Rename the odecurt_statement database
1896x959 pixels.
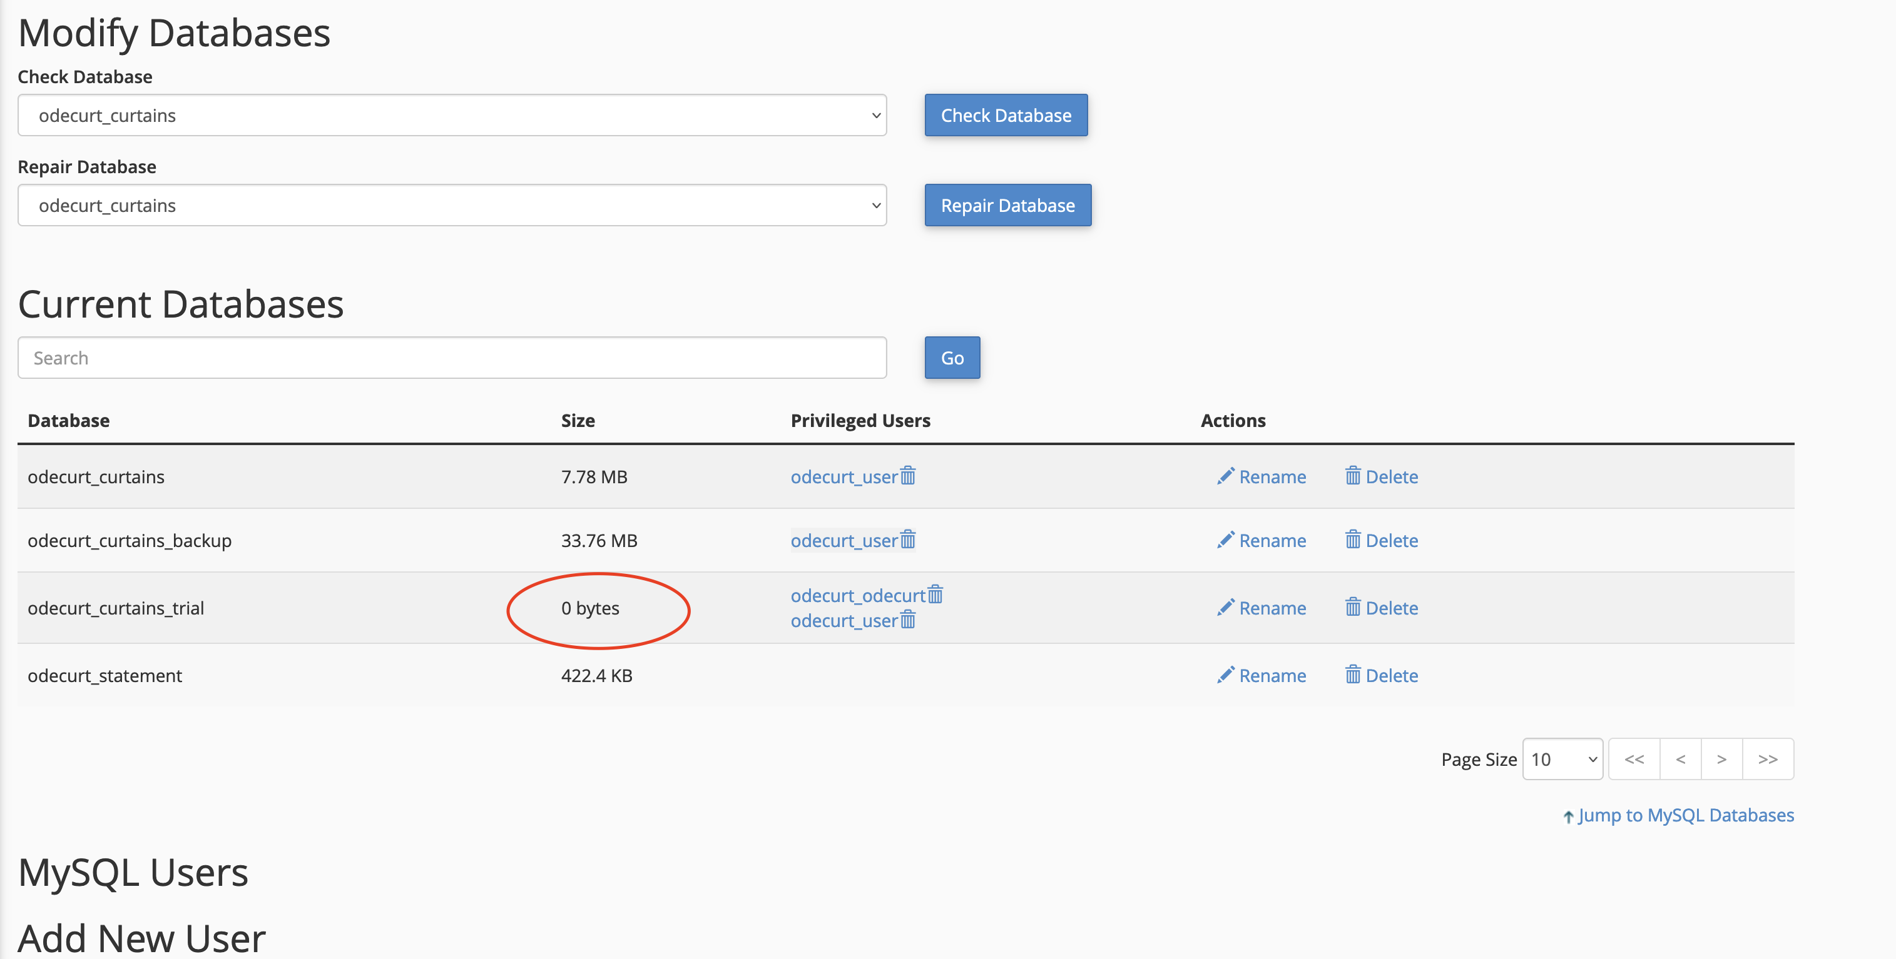point(1261,676)
